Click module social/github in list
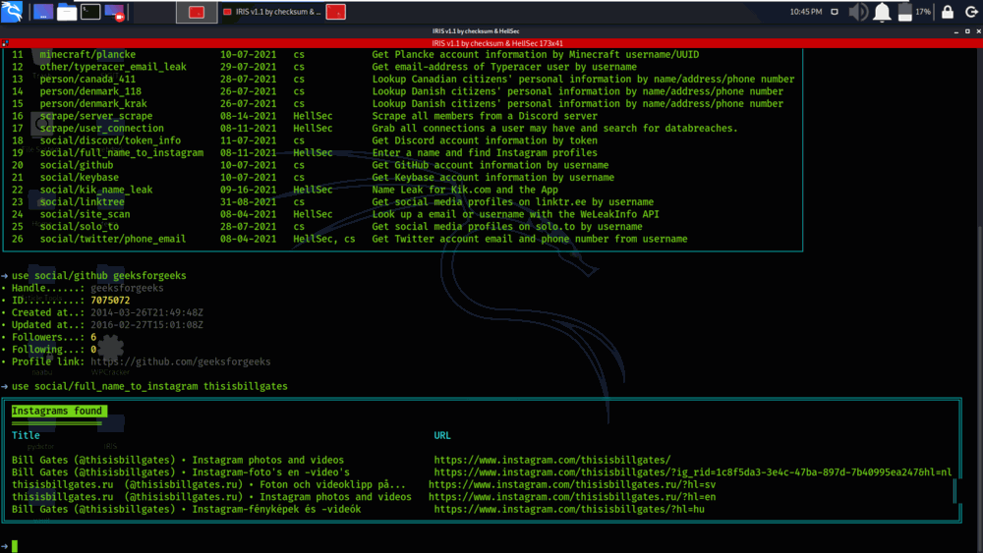983x553 pixels. point(77,165)
